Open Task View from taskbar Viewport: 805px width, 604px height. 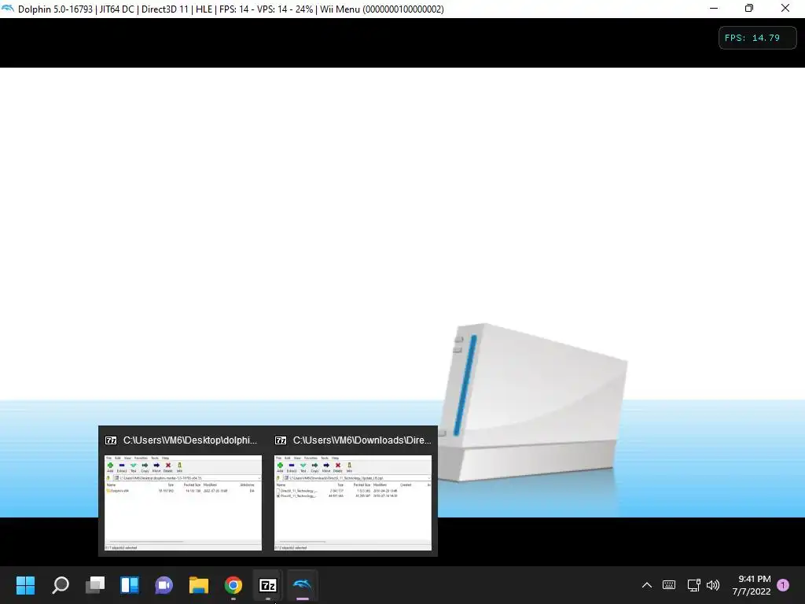[x=95, y=584]
